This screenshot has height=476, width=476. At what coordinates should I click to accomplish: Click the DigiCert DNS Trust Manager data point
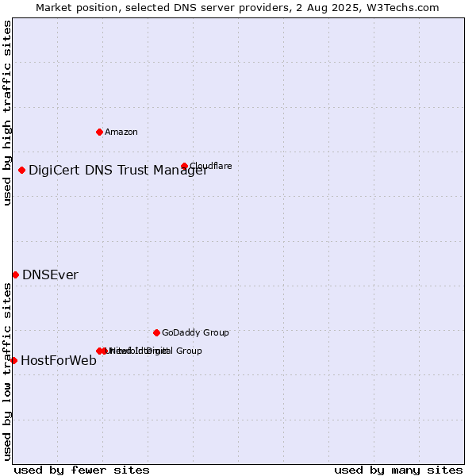pos(21,170)
